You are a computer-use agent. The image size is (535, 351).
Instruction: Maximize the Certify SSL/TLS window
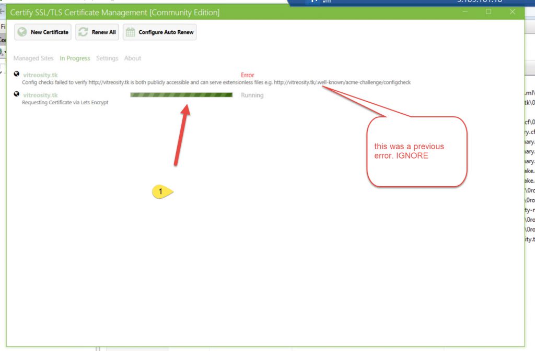click(489, 12)
